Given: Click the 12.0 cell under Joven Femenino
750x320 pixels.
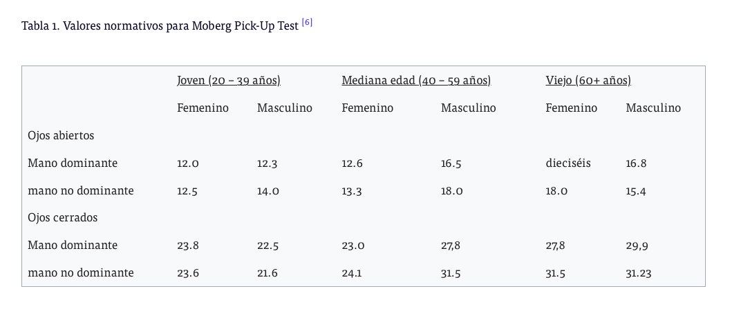Looking at the screenshot, I should point(188,163).
